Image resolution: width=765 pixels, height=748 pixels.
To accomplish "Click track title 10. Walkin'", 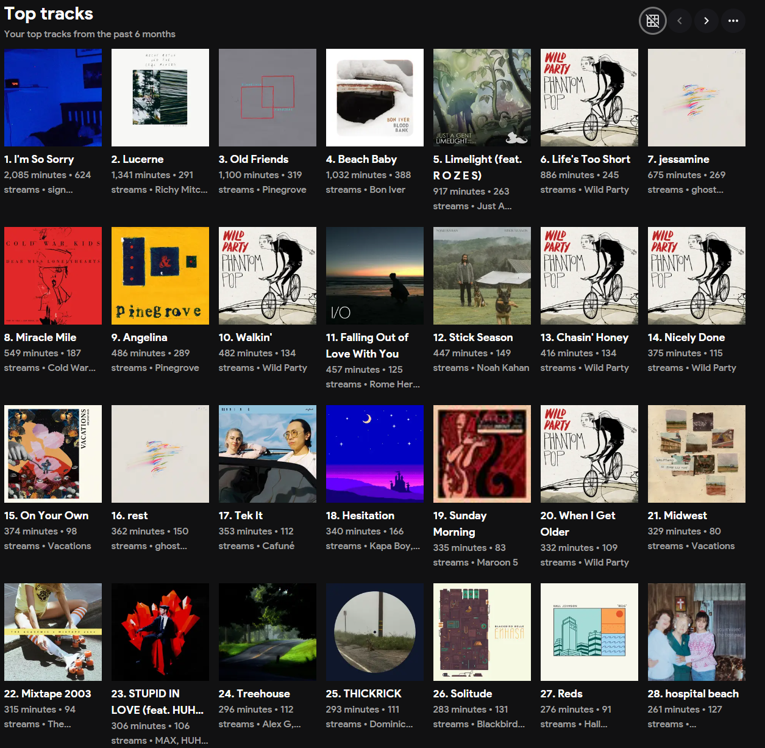I will coord(246,337).
